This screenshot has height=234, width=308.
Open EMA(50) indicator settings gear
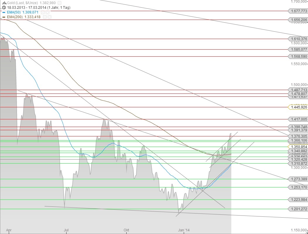(x=43, y=13)
